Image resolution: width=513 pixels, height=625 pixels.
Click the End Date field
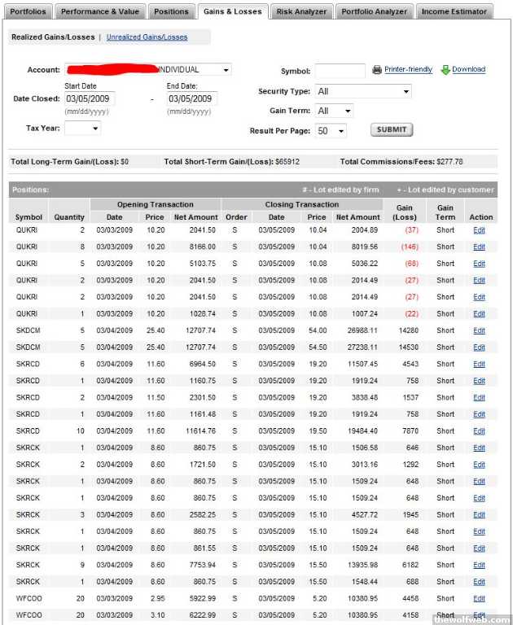point(191,98)
